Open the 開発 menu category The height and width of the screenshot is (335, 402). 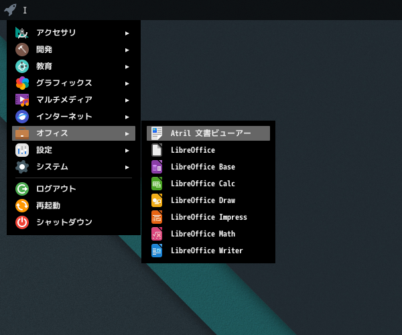tap(74, 50)
